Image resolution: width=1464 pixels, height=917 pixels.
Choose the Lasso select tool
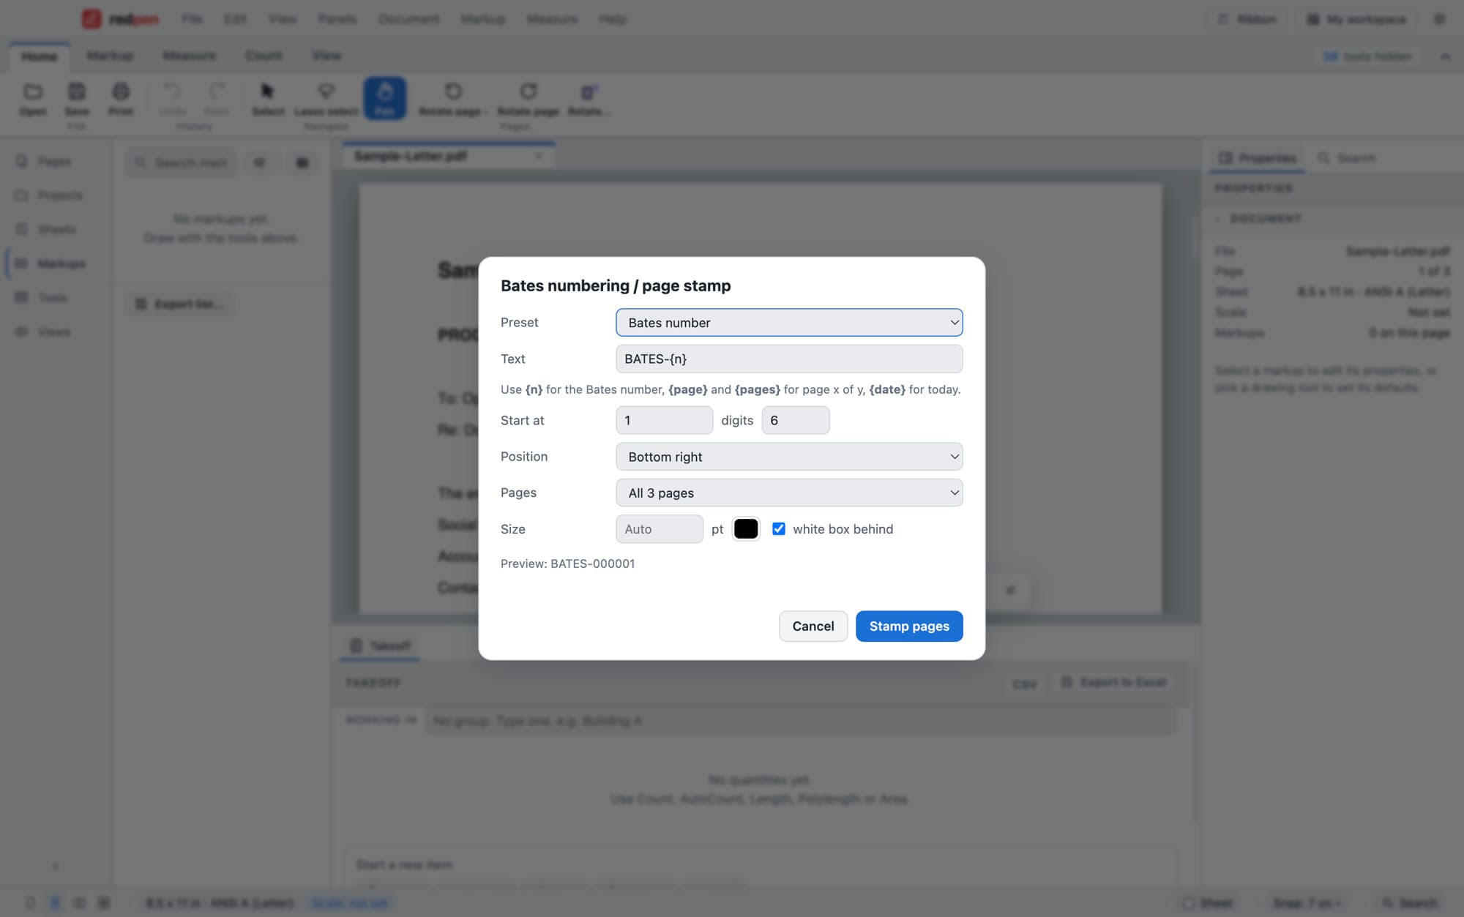[x=326, y=99]
